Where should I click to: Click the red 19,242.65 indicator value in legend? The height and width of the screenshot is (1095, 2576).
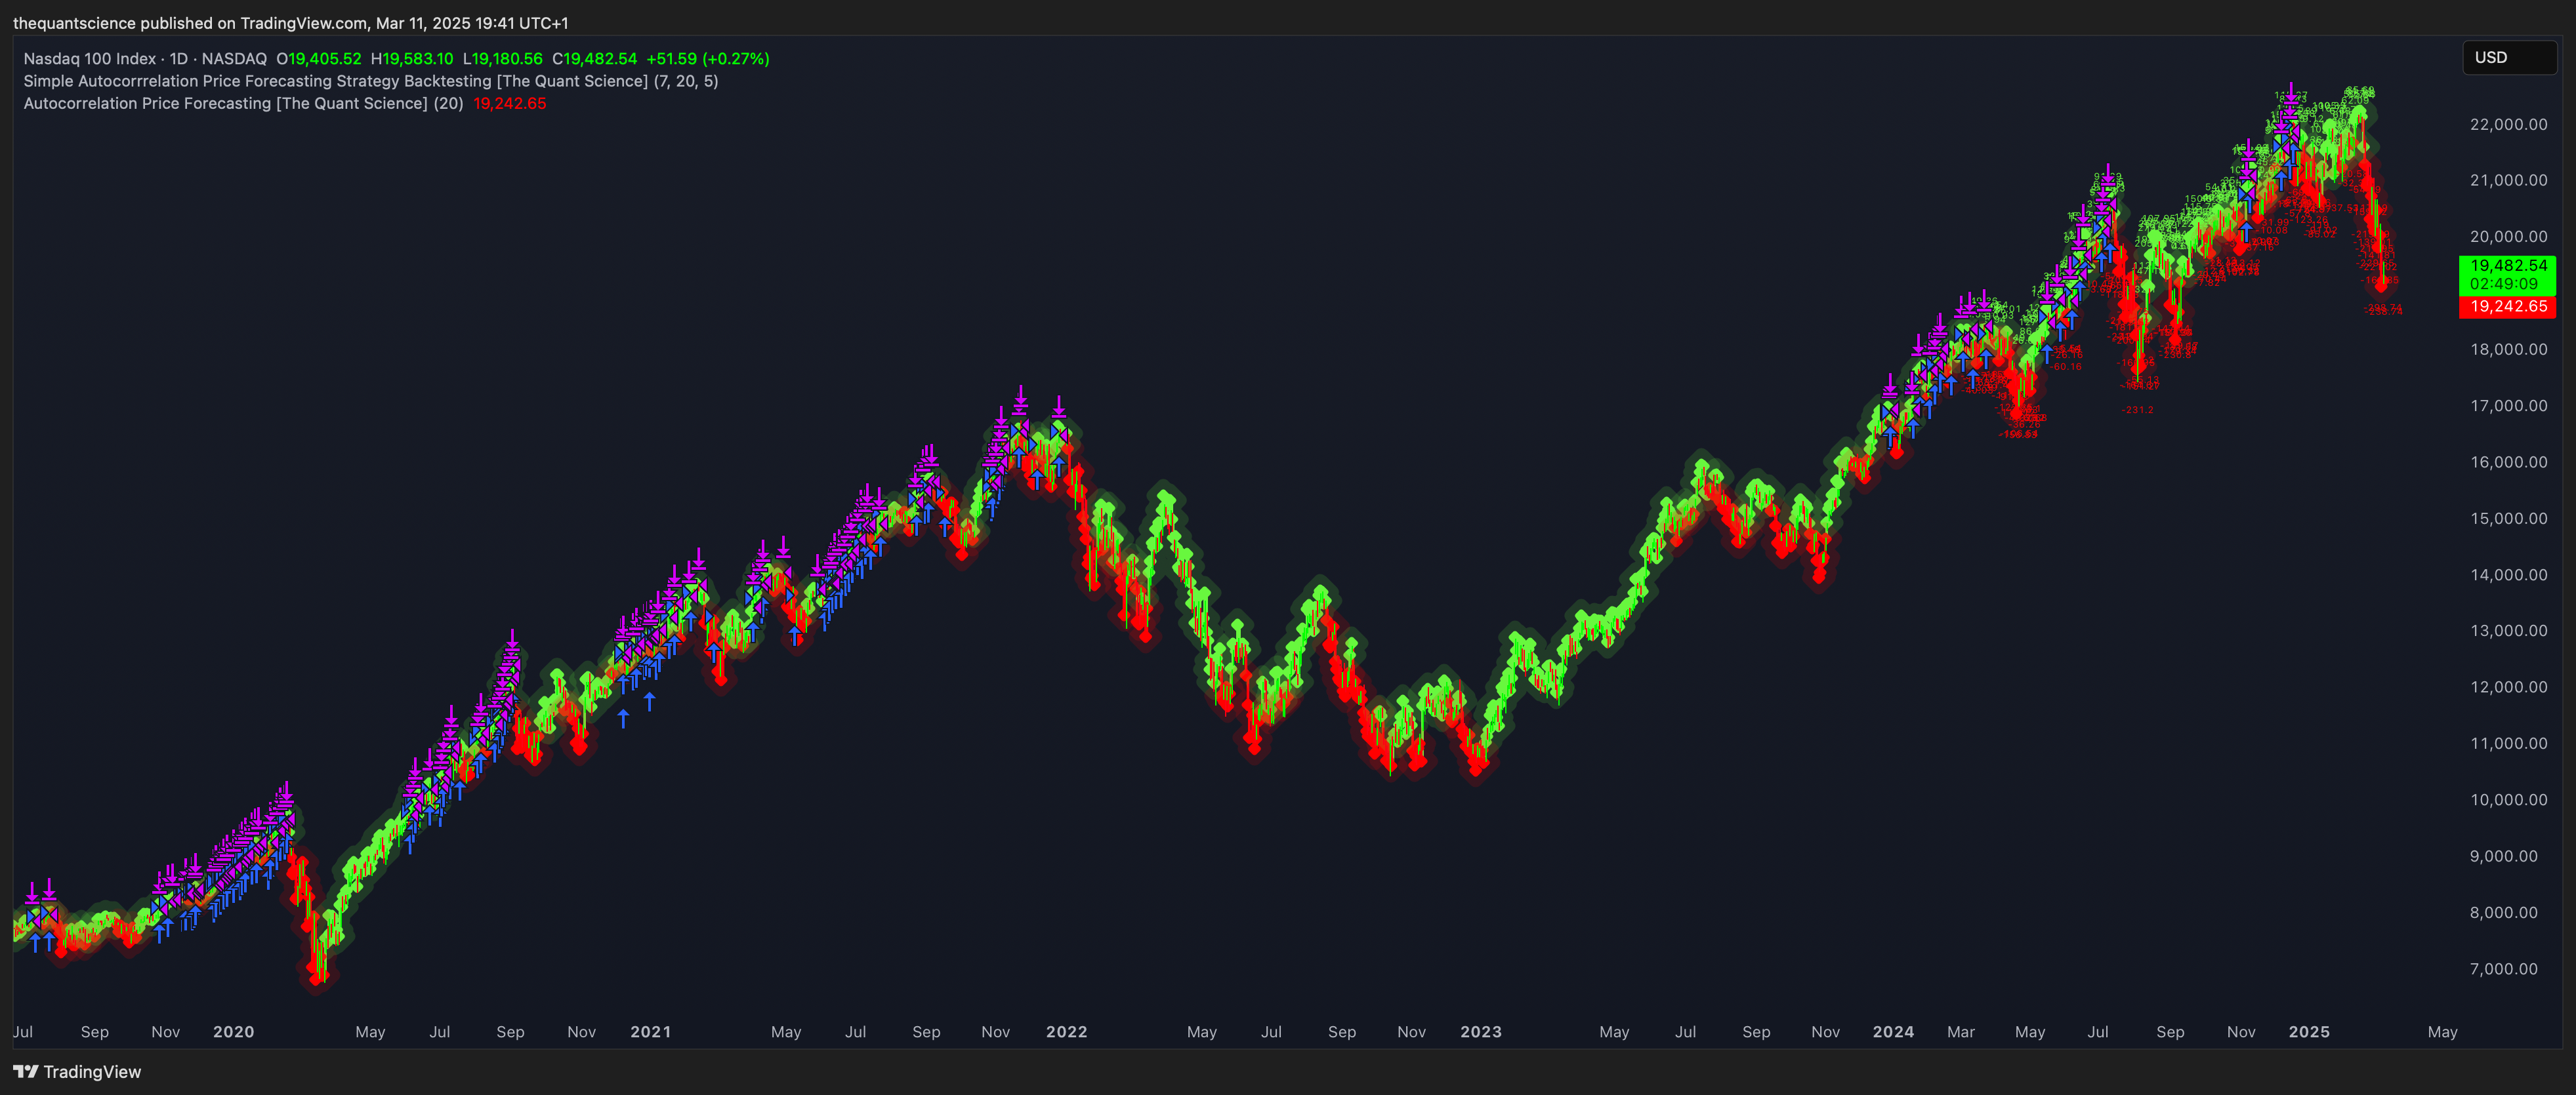coord(510,103)
